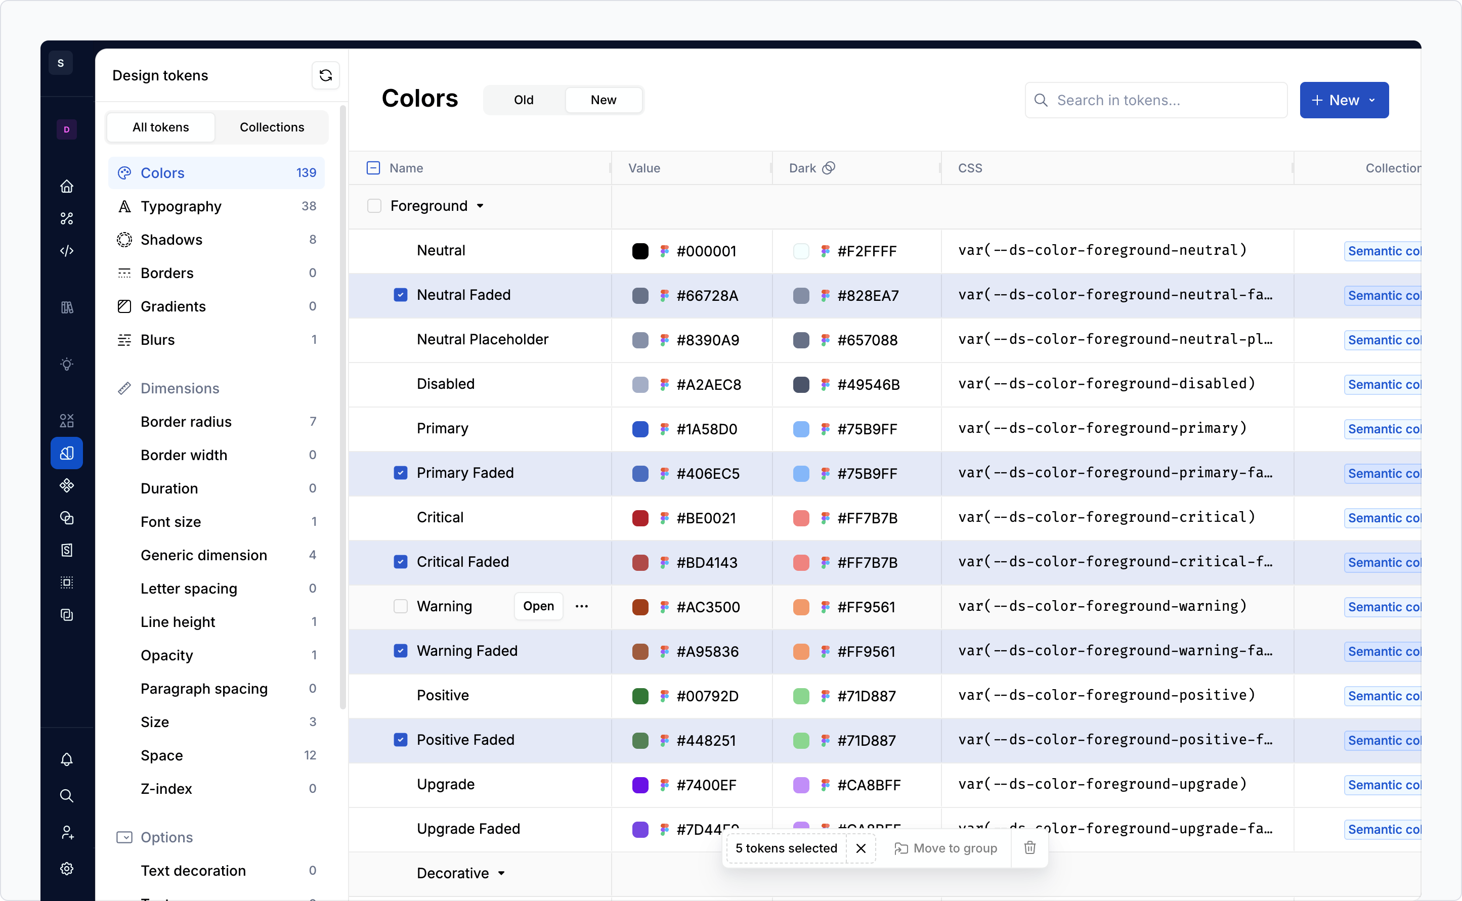Uncheck the Neutral Faded token checkbox
Viewport: 1462px width, 901px height.
pos(401,295)
